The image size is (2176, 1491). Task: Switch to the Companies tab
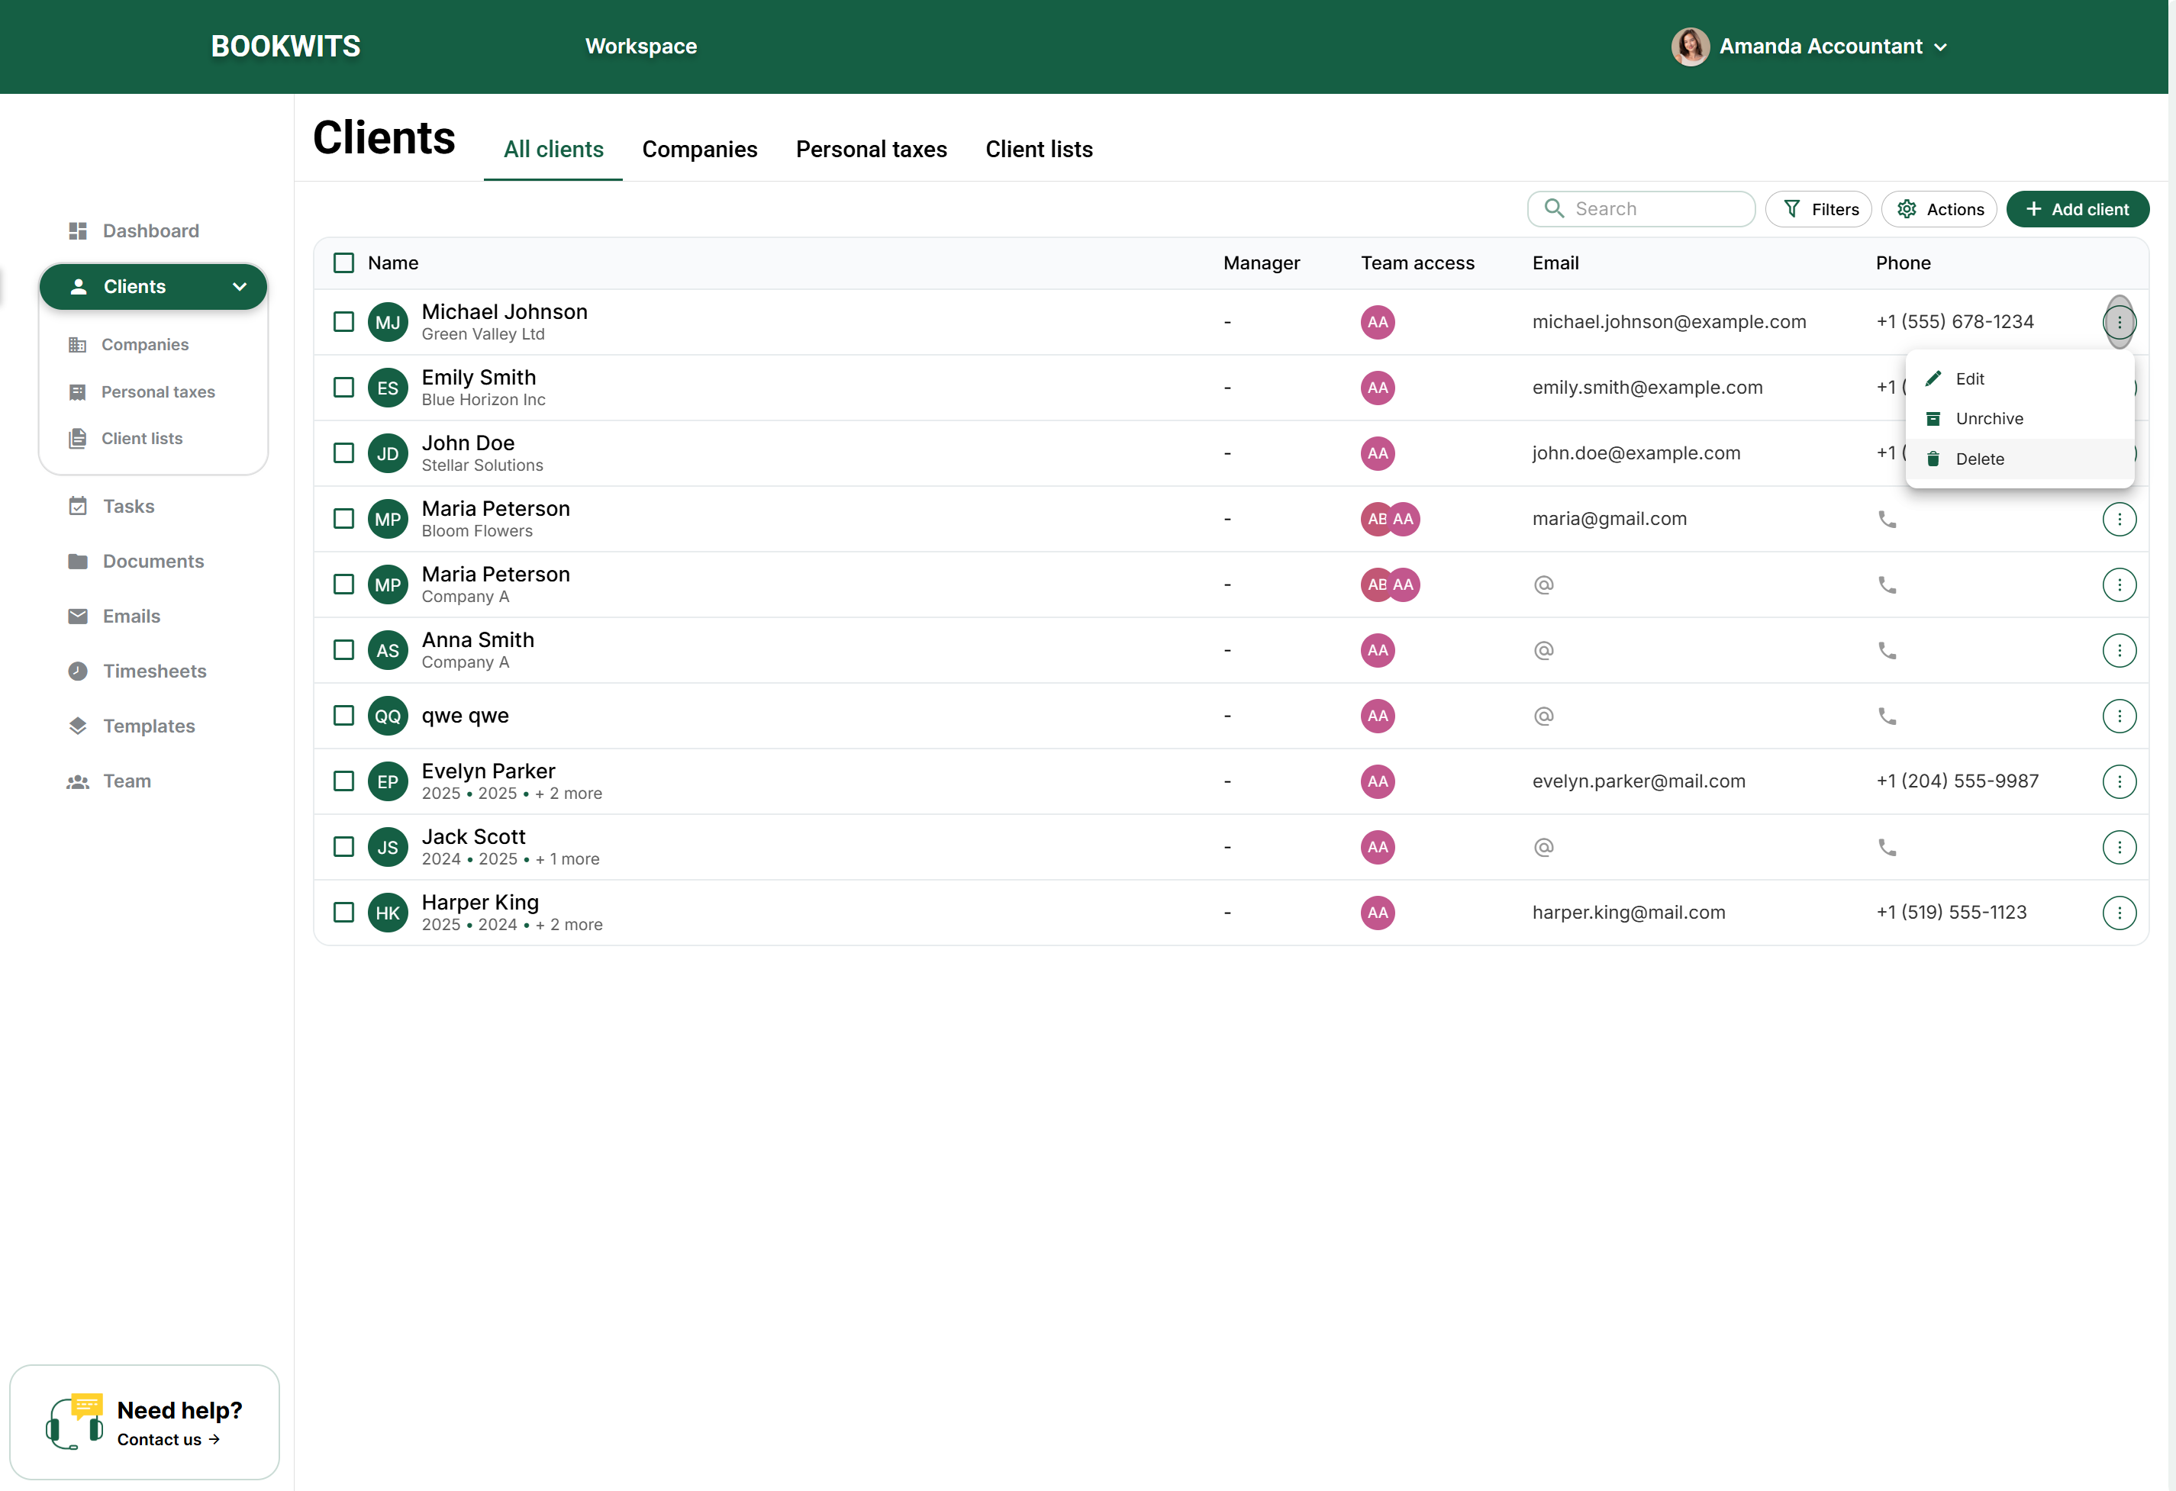[699, 149]
